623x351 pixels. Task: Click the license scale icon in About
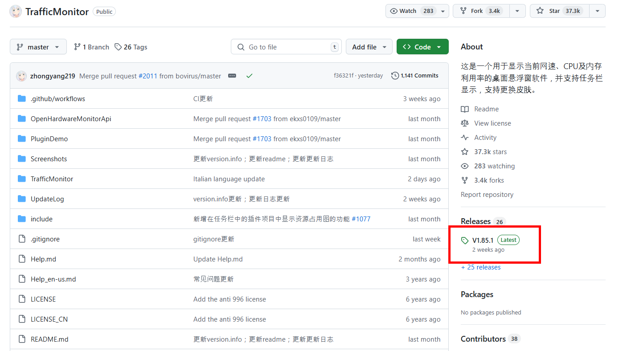click(x=465, y=123)
